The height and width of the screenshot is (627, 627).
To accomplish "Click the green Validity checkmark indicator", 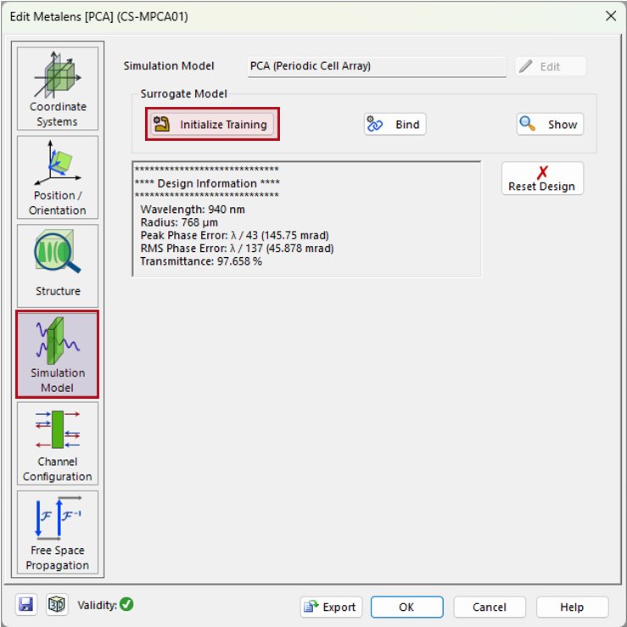I will tap(126, 605).
